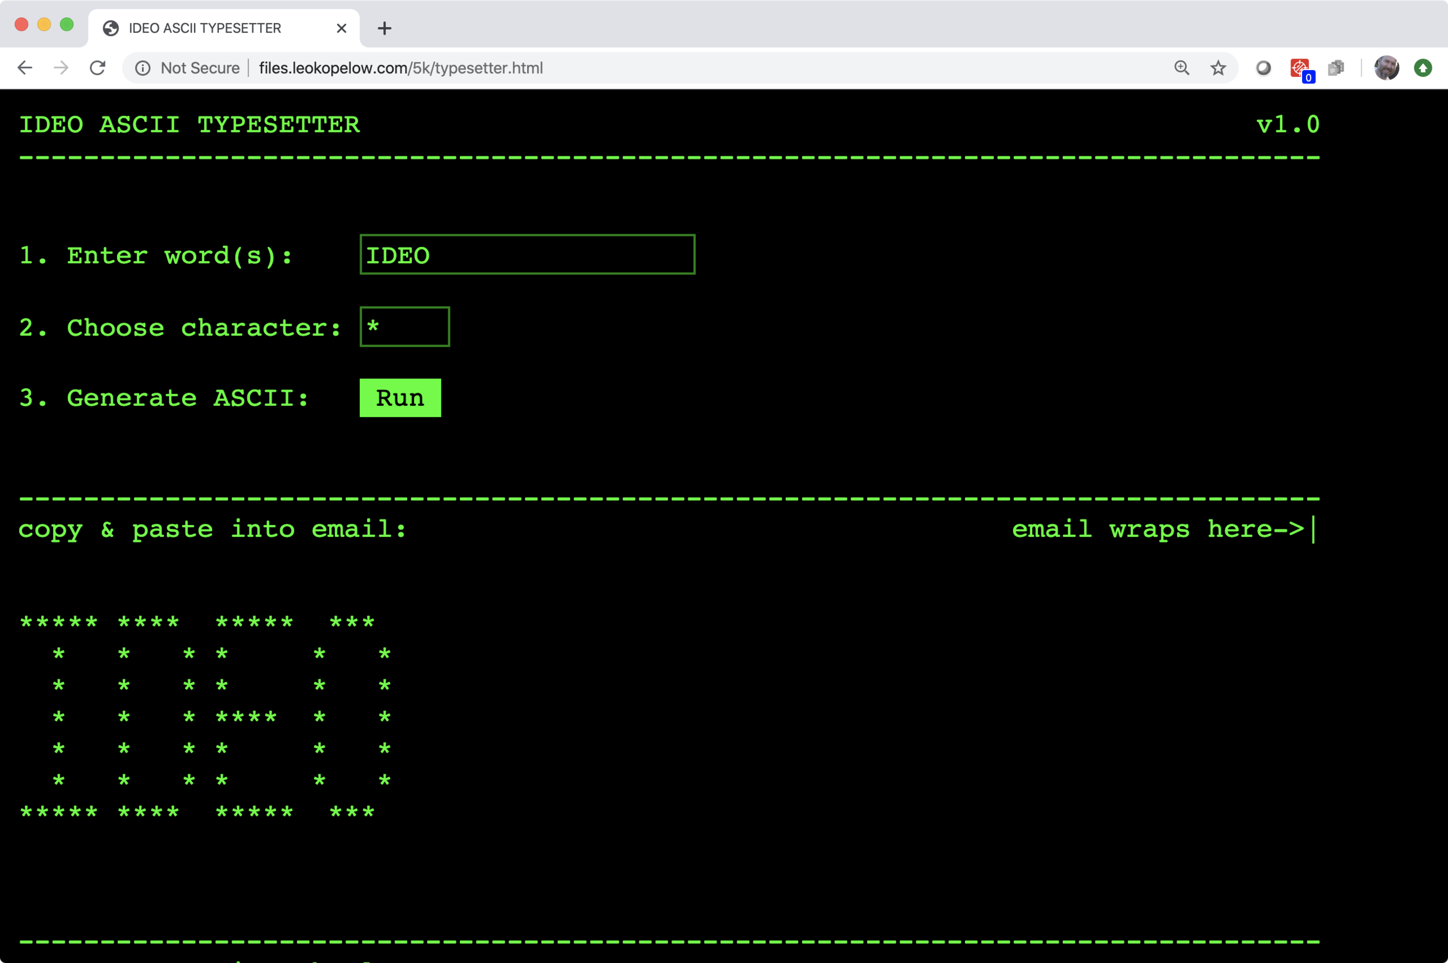Open a new tab with plus button
This screenshot has height=963, width=1448.
[x=384, y=28]
